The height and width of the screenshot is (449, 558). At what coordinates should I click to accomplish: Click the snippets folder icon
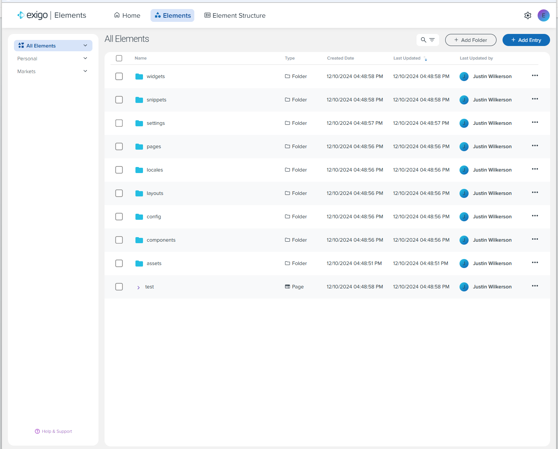139,100
